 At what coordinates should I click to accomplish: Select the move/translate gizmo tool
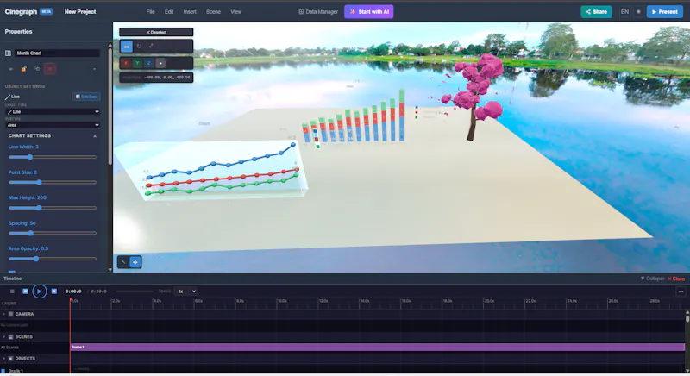click(126, 47)
